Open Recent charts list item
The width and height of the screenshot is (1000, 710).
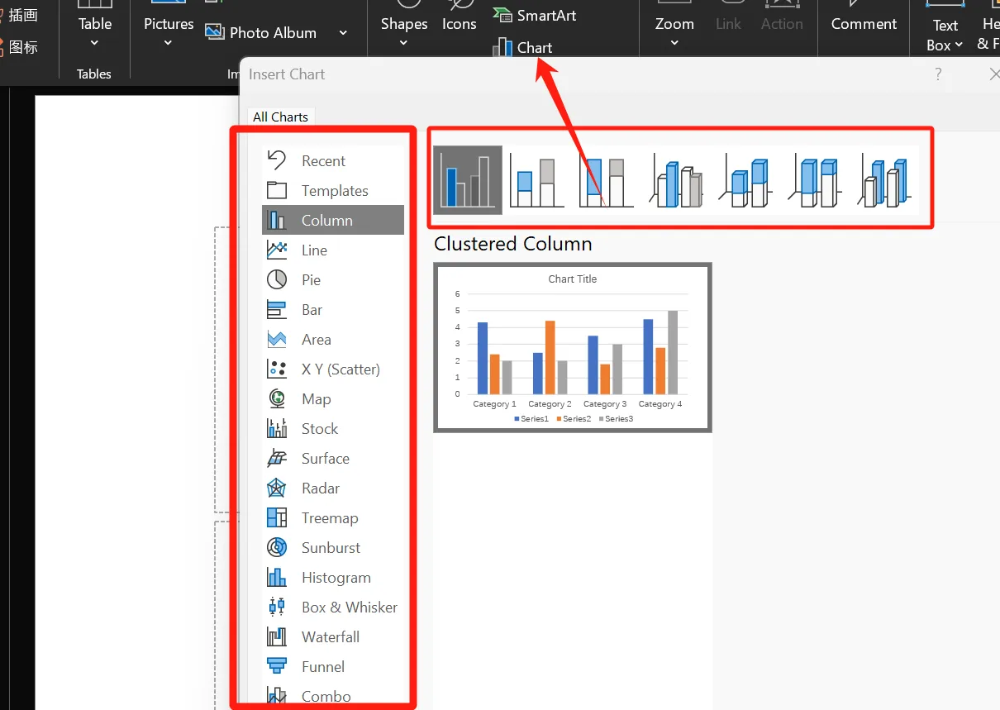[x=323, y=161]
